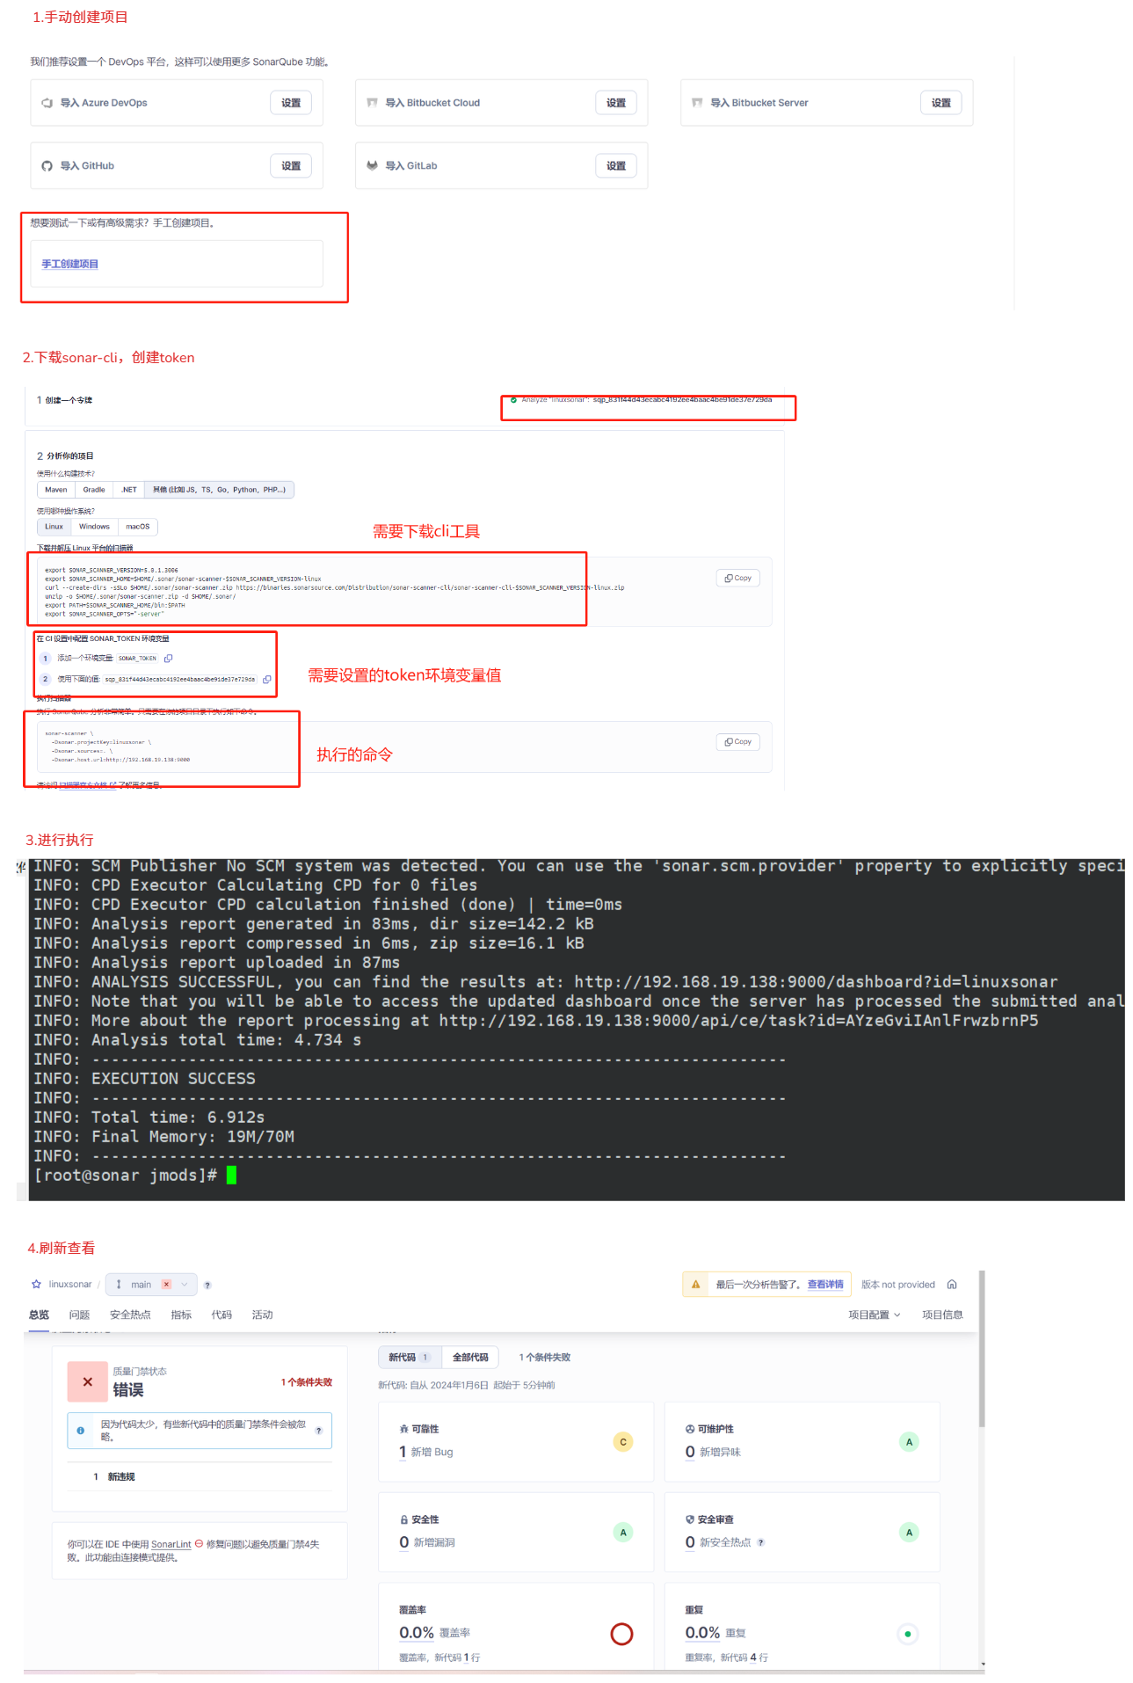Viewport: 1133px width, 1683px height.
Task: Select the 其他 (JS, TS, Go, Python) option
Action: (219, 490)
